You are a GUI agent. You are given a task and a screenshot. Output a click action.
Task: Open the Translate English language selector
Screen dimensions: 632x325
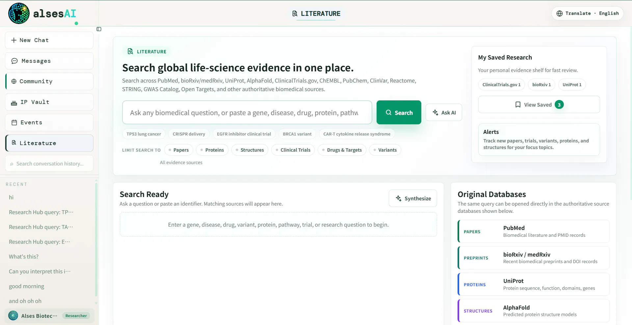click(588, 13)
